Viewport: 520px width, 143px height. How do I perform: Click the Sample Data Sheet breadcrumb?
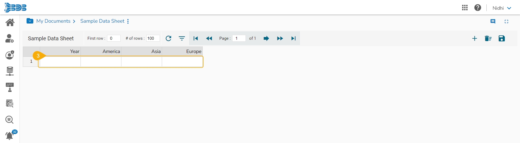click(x=102, y=21)
